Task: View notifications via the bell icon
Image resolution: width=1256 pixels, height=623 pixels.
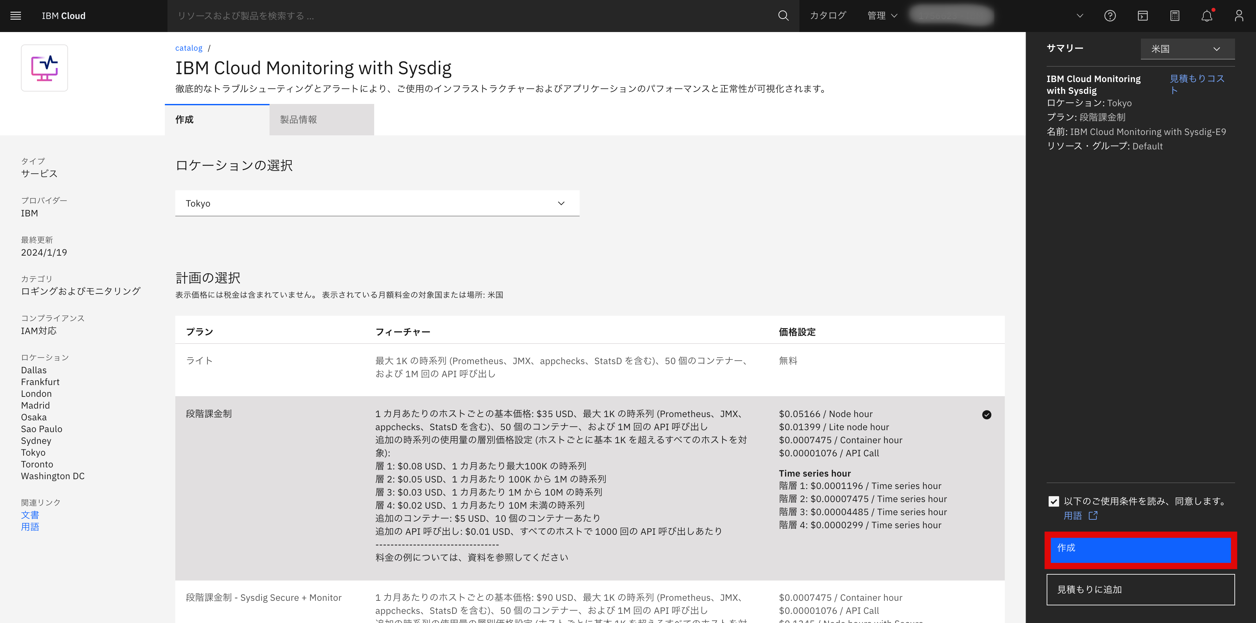Action: 1207,16
